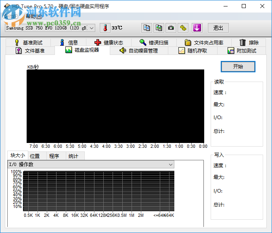Viewport: 272px width, 233px height.
Task: Select the 统计 sub-tab
Action: (x=75, y=156)
